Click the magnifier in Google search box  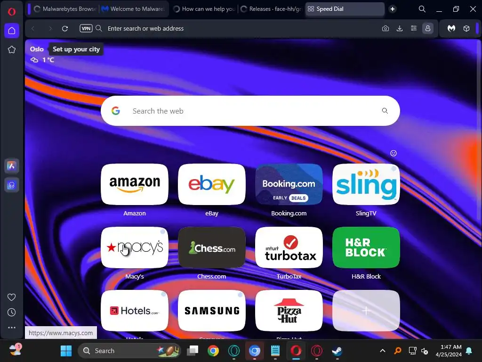pos(385,111)
